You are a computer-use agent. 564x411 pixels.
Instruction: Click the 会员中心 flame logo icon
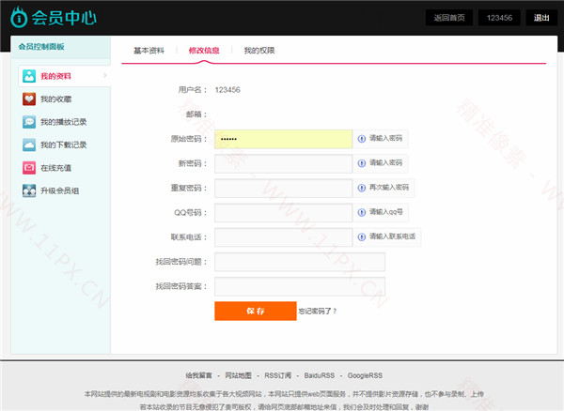19,17
